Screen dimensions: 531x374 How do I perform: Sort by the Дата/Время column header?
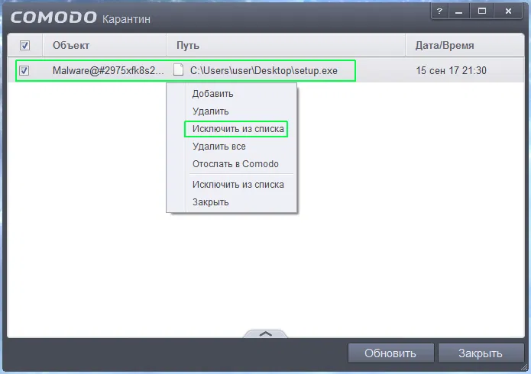point(465,45)
